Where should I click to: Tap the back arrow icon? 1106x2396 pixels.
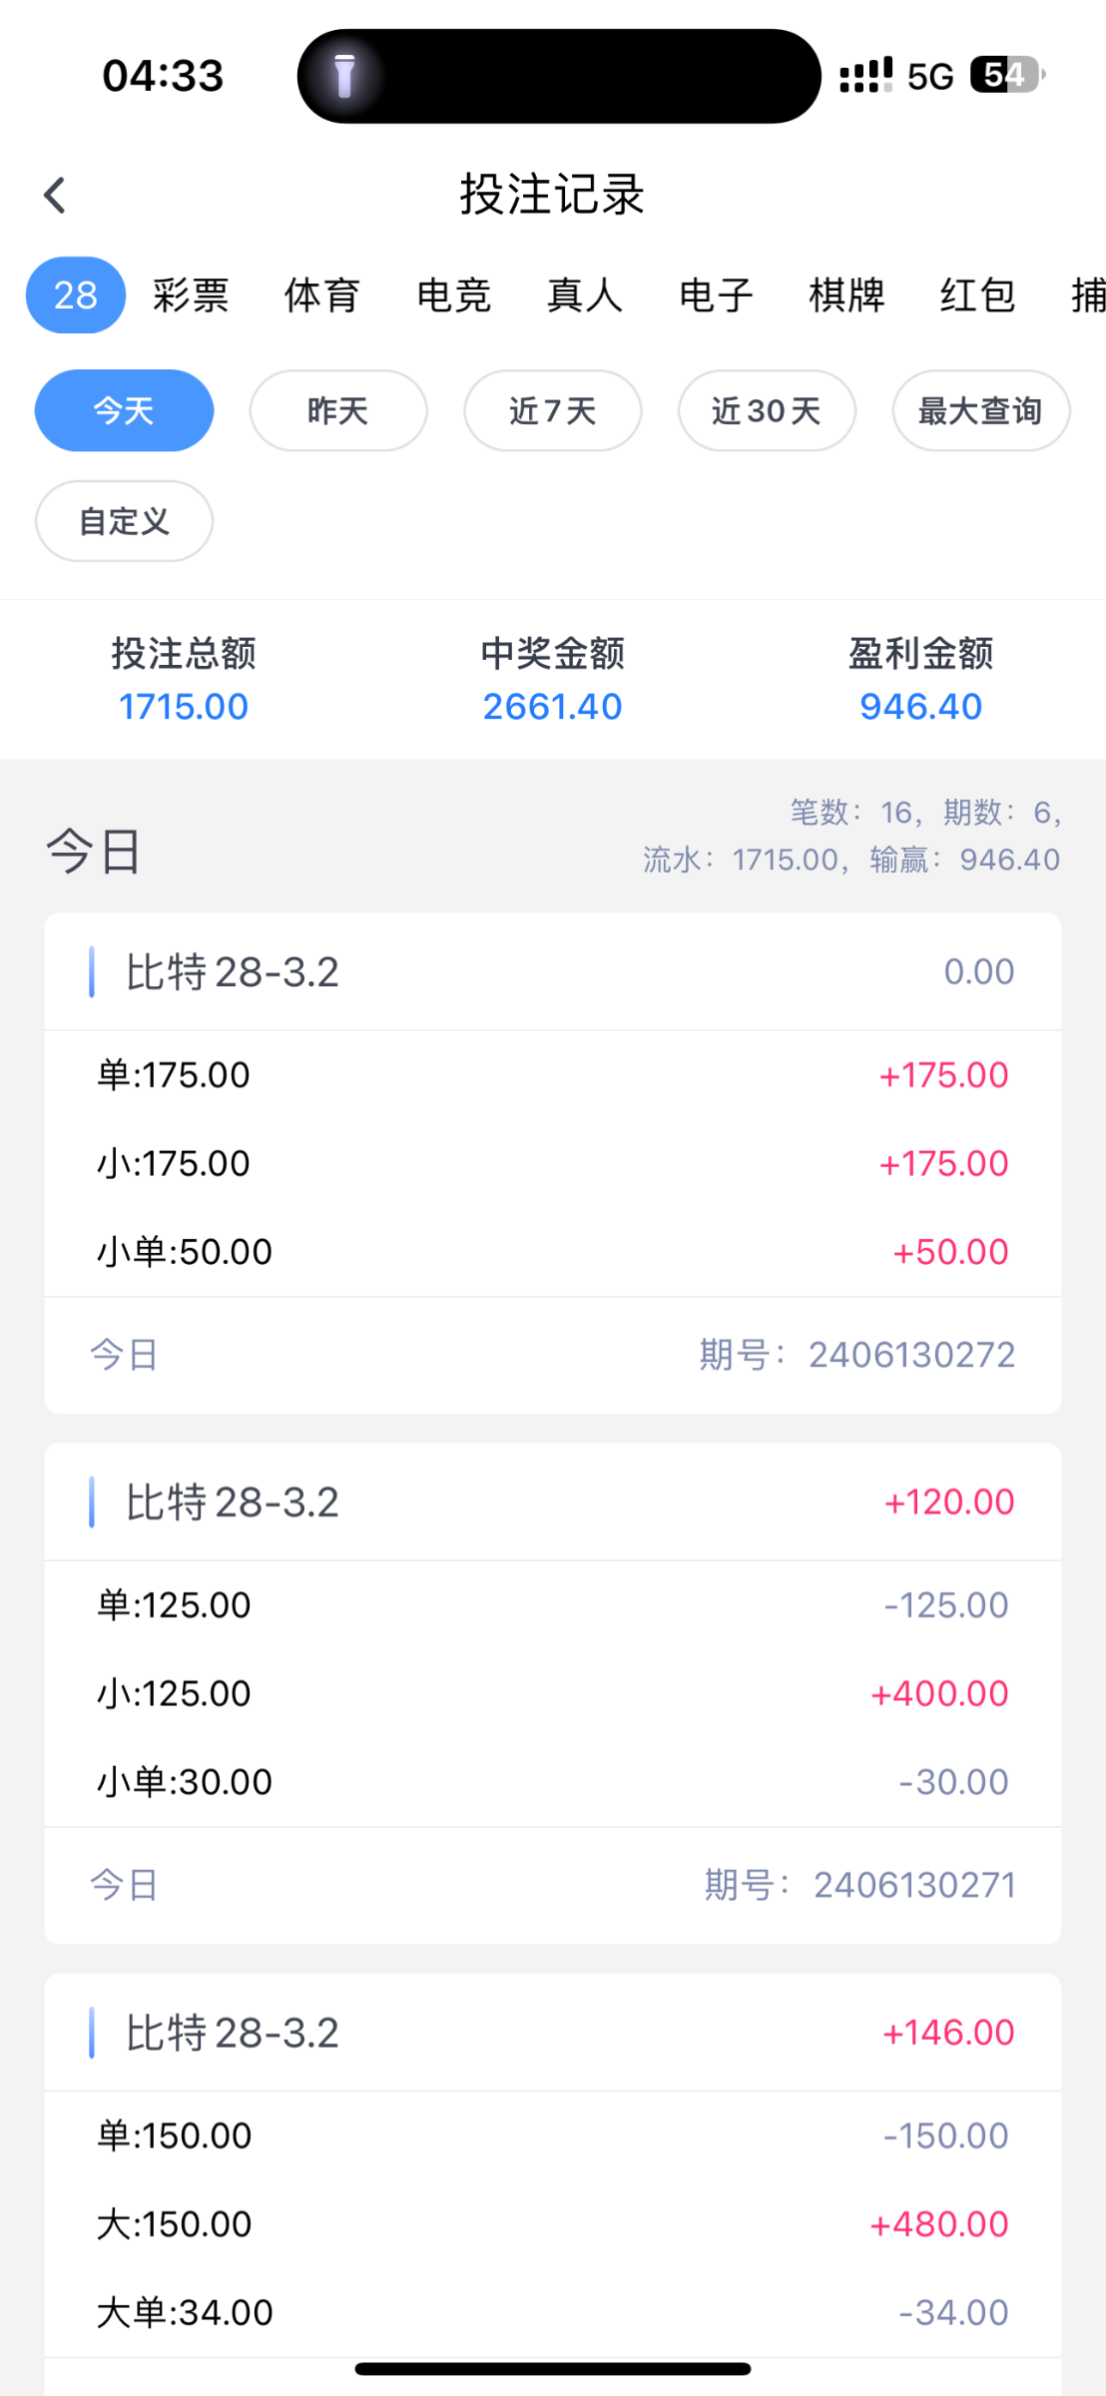pyautogui.click(x=55, y=195)
